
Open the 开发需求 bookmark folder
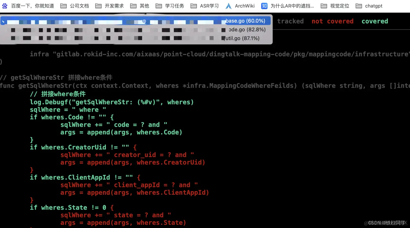(x=110, y=6)
